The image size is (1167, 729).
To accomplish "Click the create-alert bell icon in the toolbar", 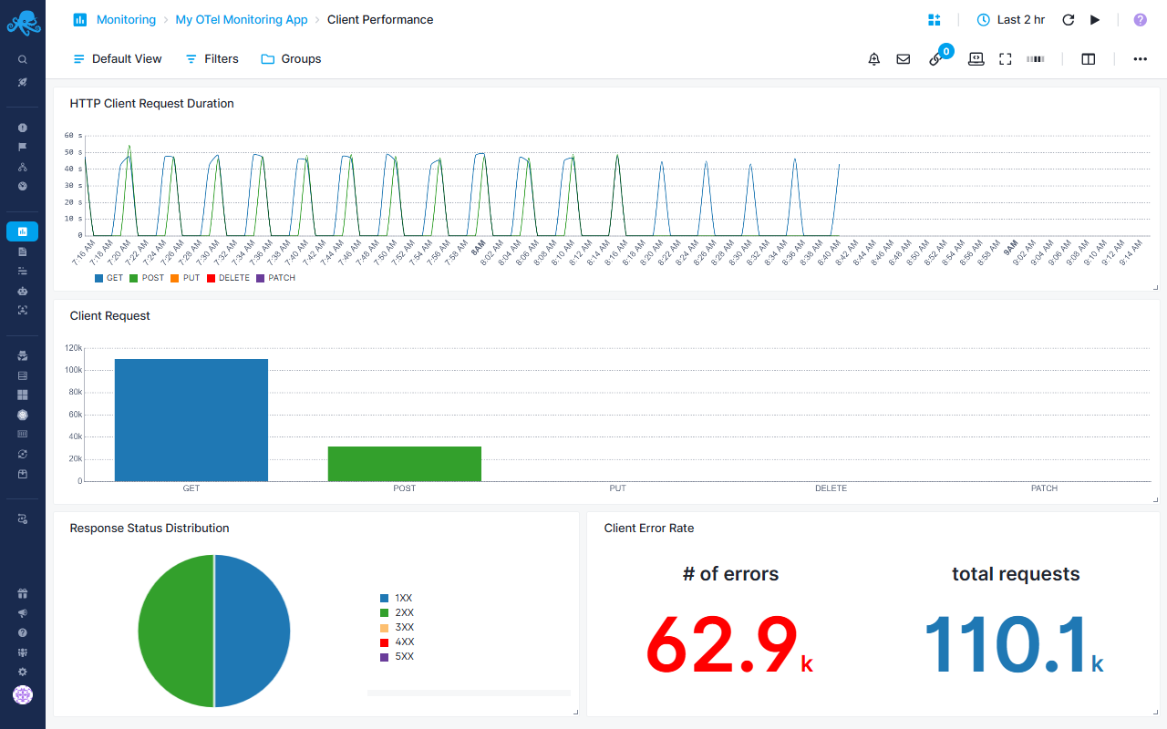I will 873,58.
